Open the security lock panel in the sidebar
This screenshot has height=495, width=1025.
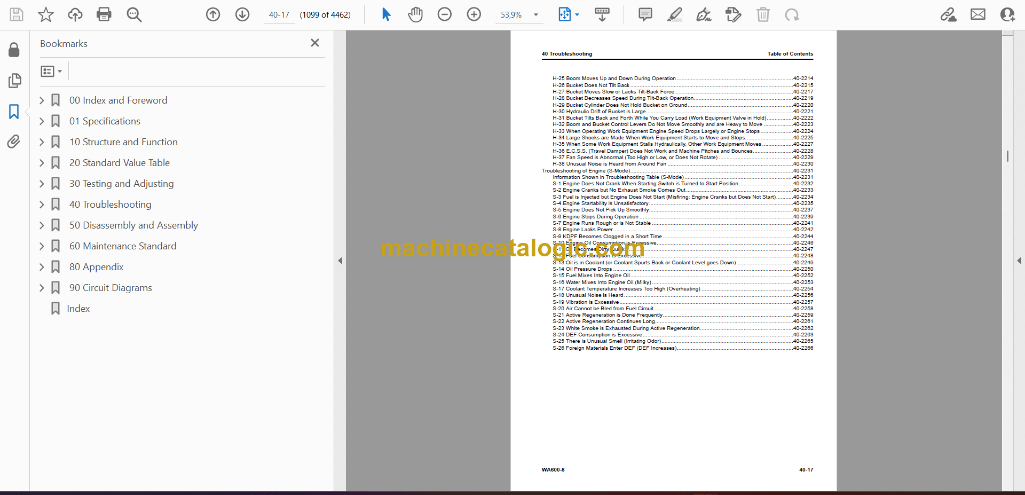pos(14,50)
